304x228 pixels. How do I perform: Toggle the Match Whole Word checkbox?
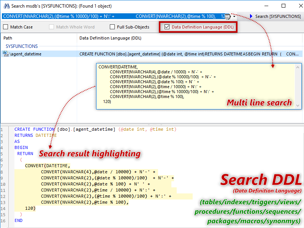click(x=52, y=27)
